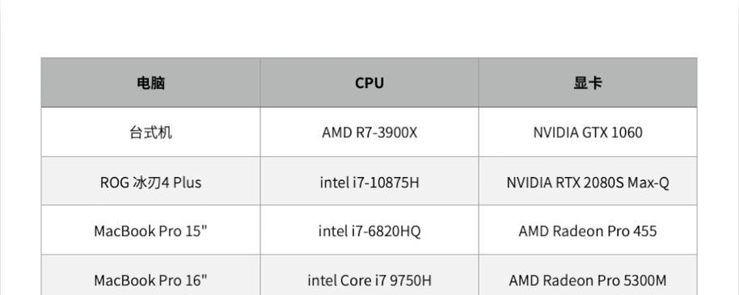Select the ROG 冰刃4 Plus cell

tap(150, 181)
